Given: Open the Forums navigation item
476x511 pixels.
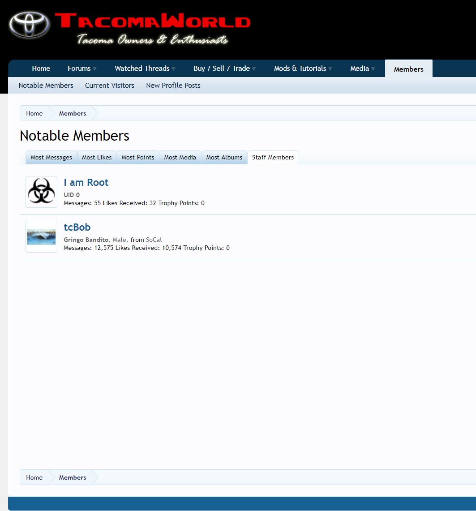Looking at the screenshot, I should (79, 69).
